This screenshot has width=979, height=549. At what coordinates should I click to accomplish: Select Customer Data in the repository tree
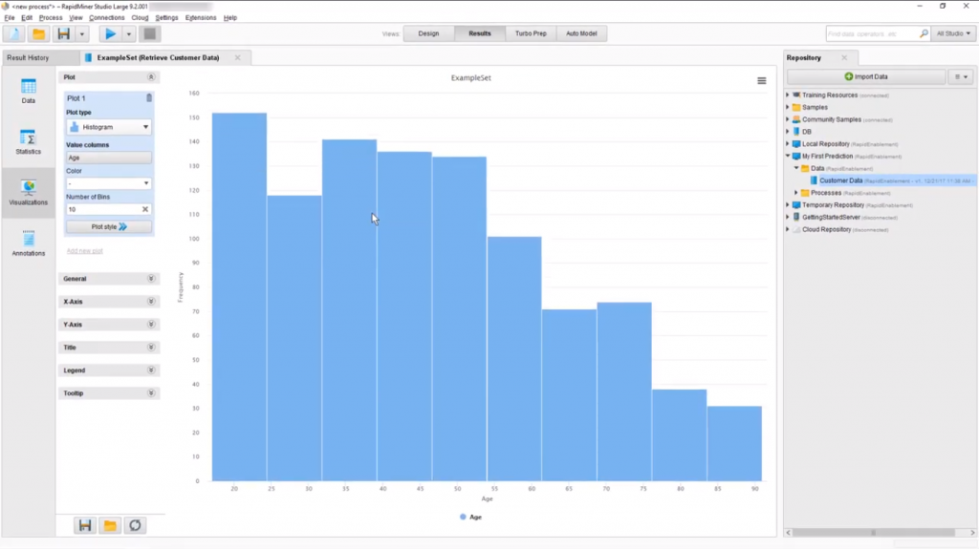coord(840,180)
